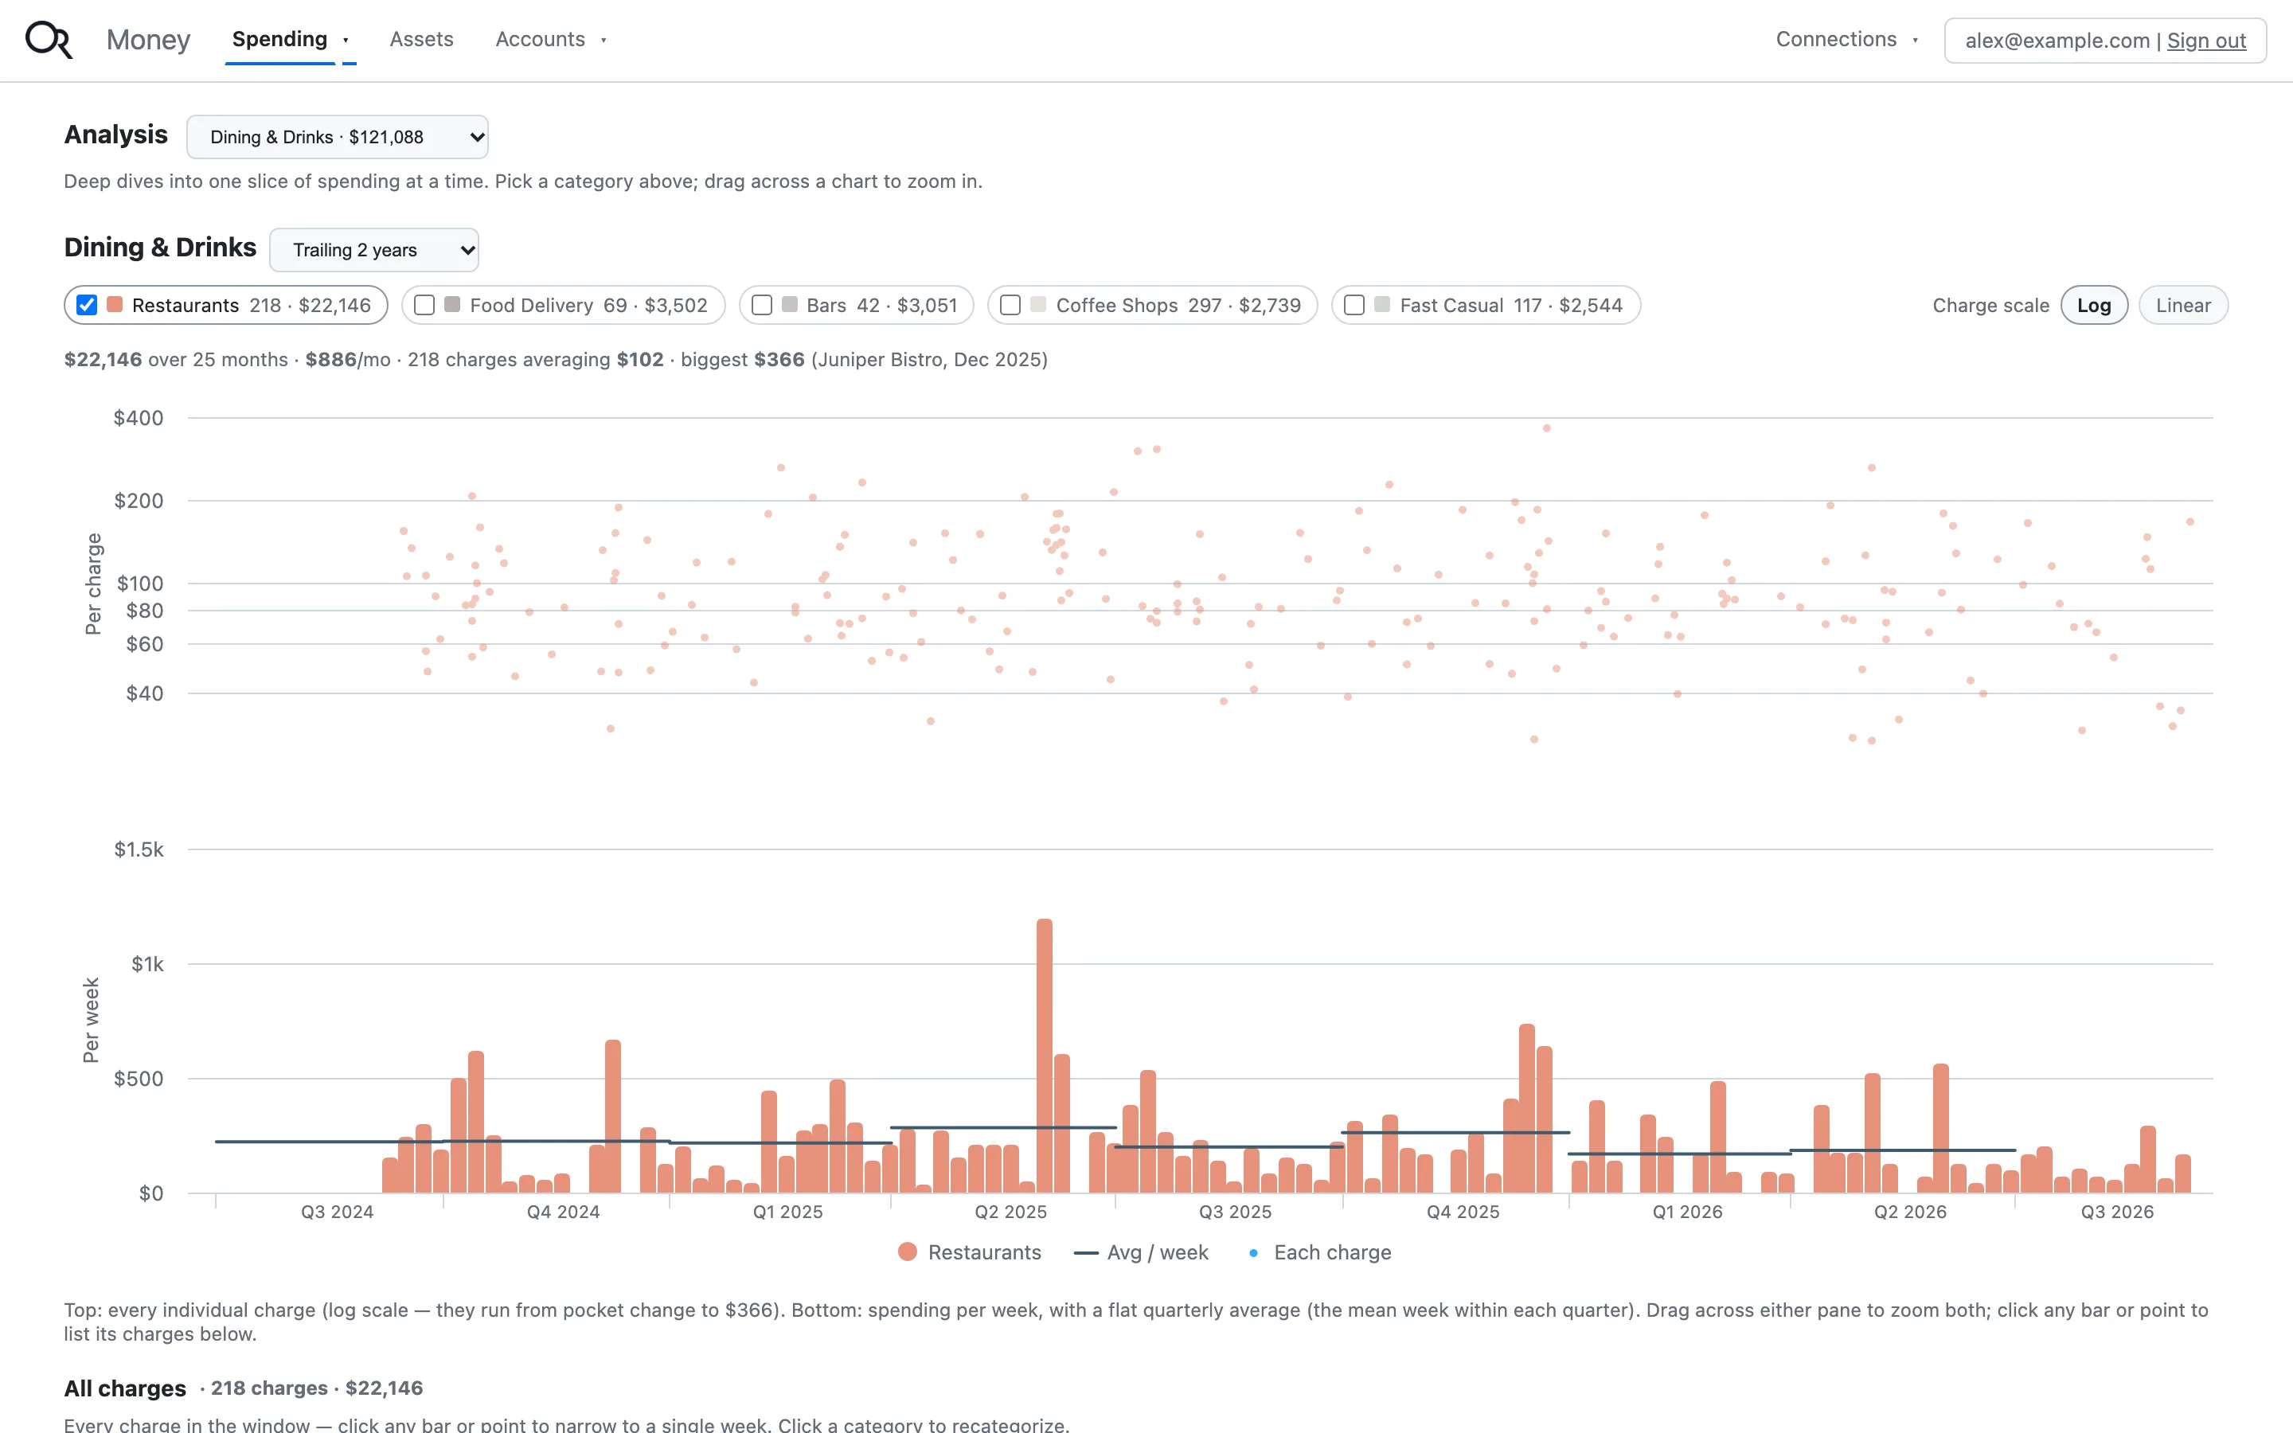Click the tallest weekly bar in Q2 2025

[x=1044, y=1056]
